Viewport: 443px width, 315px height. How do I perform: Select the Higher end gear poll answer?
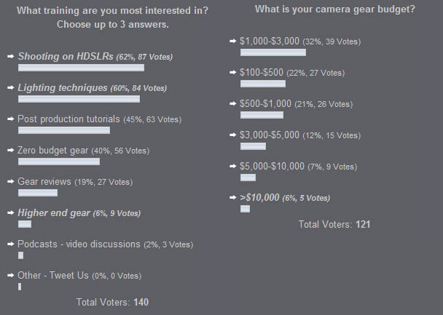(x=54, y=213)
